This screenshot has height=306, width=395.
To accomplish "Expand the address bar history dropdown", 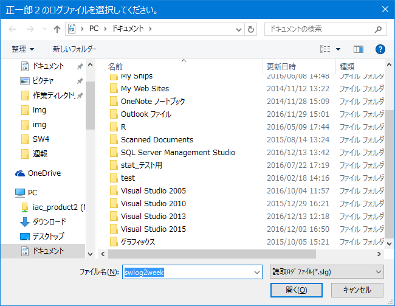I will click(x=239, y=30).
